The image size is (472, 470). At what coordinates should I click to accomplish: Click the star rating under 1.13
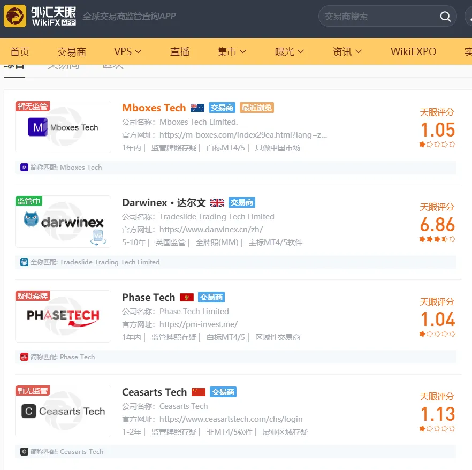[x=437, y=429]
